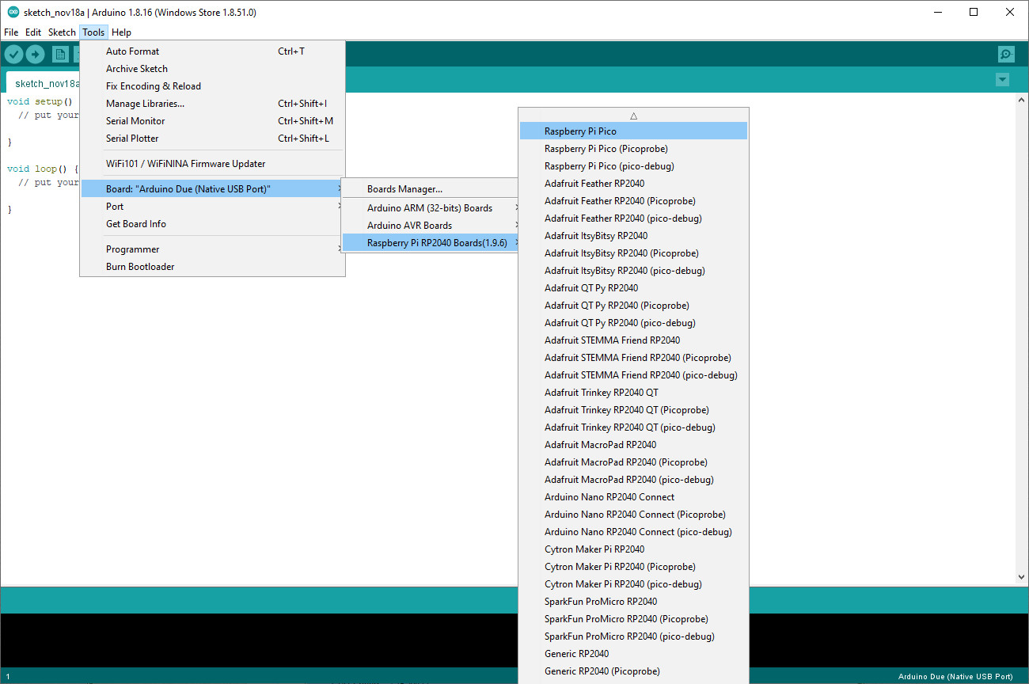Pick SparkFun ProMicro RP2040 (Picoprobe)
Screen dimensions: 1029x684
click(x=633, y=619)
